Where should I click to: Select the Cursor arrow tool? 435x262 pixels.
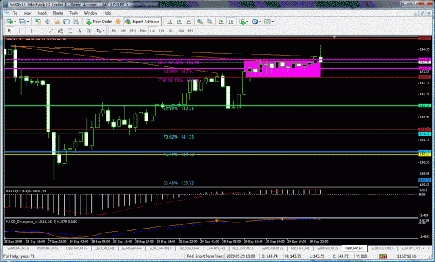tap(10, 31)
